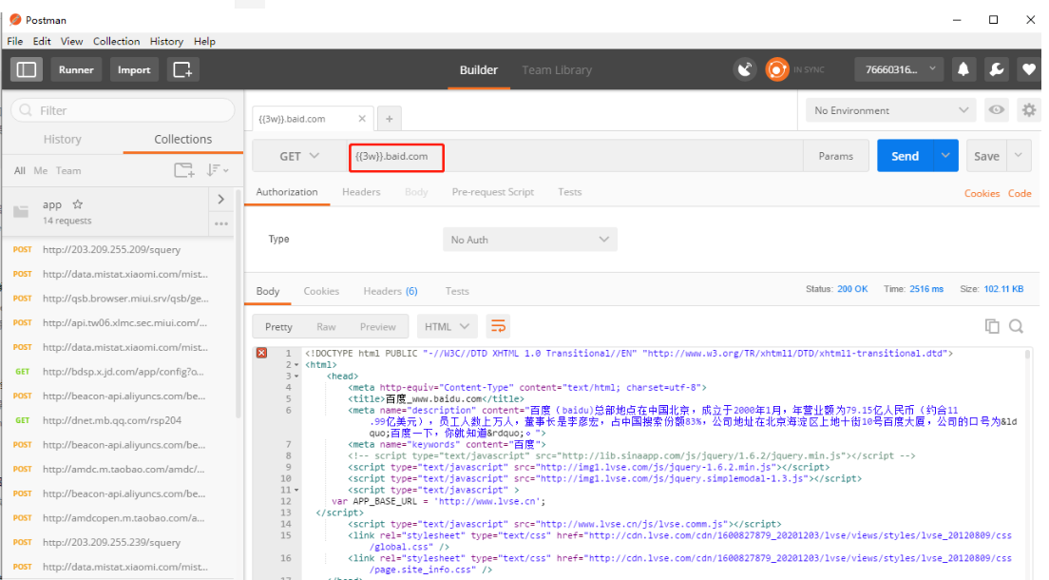This screenshot has width=1049, height=580.
Task: Switch to response Cookies tab
Action: [x=321, y=291]
